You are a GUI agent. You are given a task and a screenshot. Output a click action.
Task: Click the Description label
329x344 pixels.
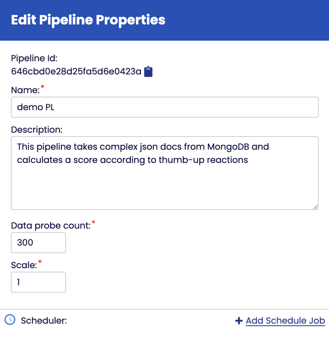coord(37,130)
